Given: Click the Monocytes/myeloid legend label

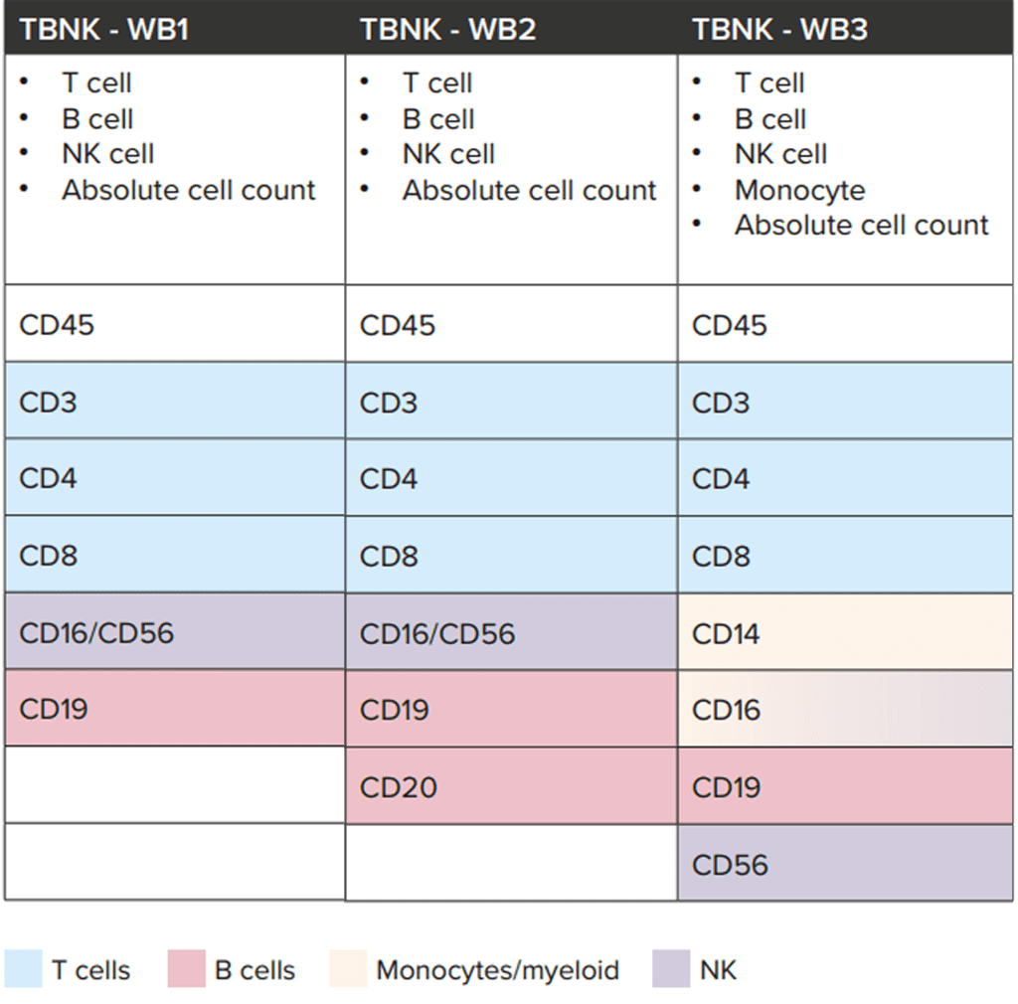Looking at the screenshot, I should click(497, 970).
